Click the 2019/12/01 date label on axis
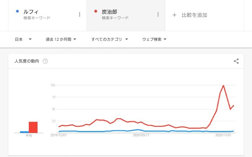 click(x=59, y=135)
